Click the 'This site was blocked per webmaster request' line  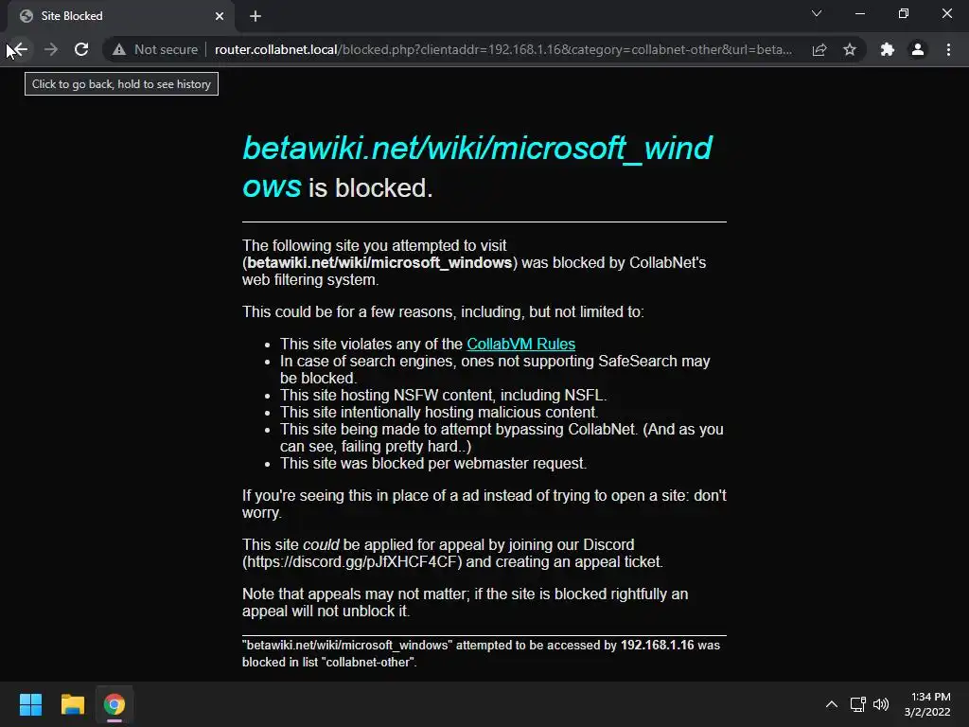(433, 464)
